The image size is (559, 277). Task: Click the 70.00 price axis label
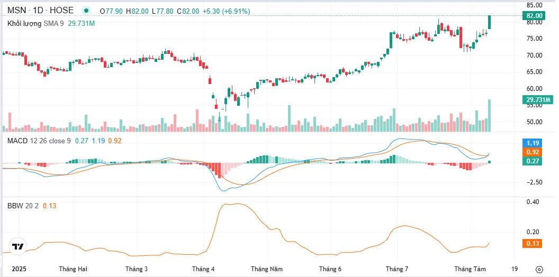click(534, 55)
